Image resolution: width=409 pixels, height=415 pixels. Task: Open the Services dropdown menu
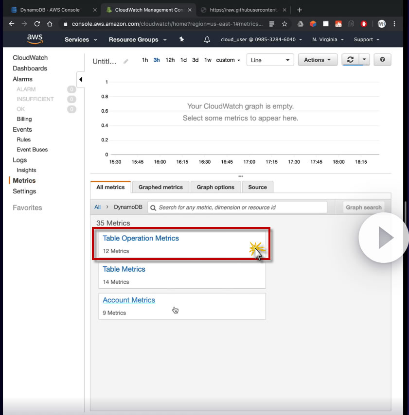81,40
